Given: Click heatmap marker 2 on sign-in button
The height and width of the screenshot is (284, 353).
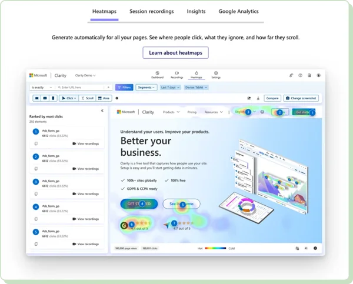Looking at the screenshot, I should (279, 112).
